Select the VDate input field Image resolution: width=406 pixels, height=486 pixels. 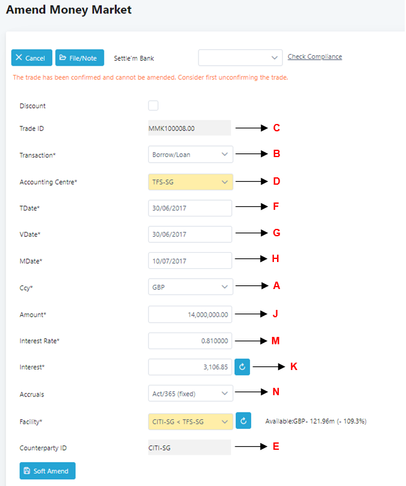point(190,234)
